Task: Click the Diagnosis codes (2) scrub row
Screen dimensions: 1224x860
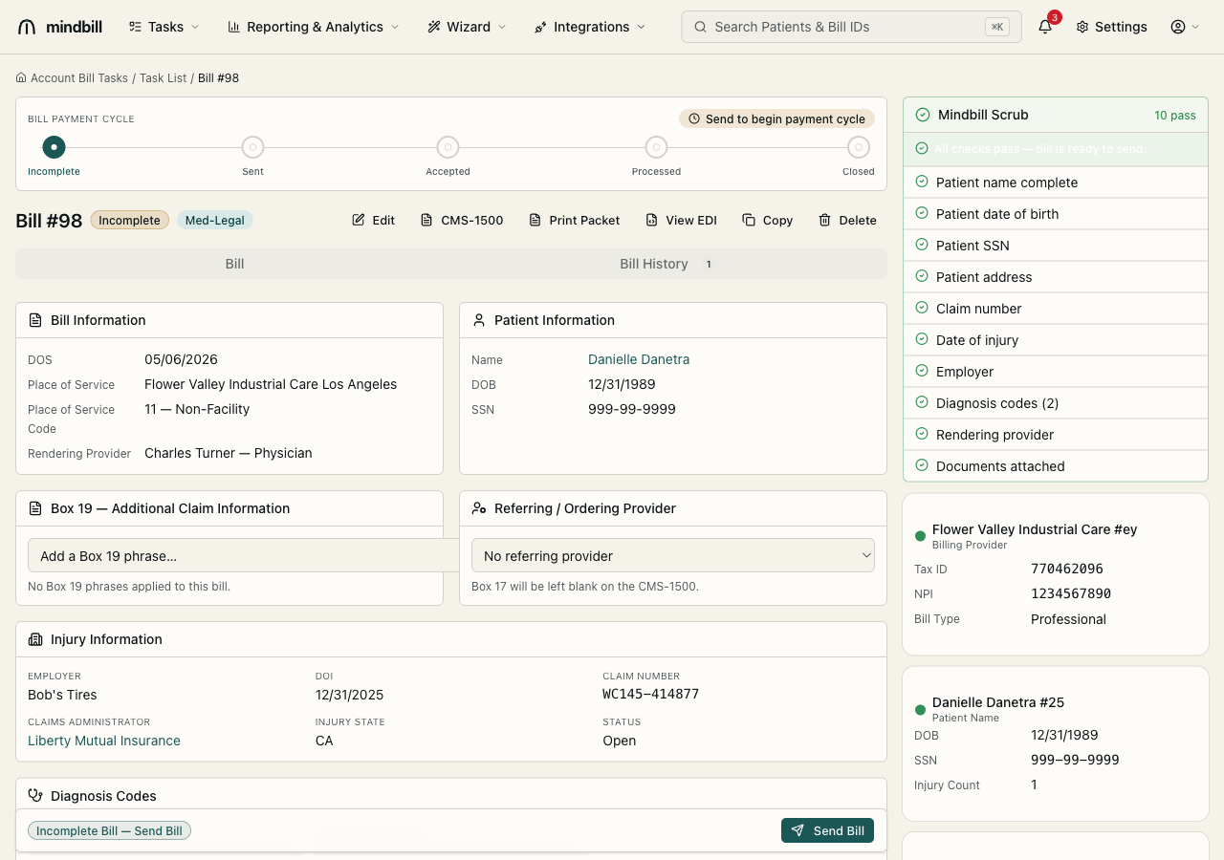Action: [1056, 403]
